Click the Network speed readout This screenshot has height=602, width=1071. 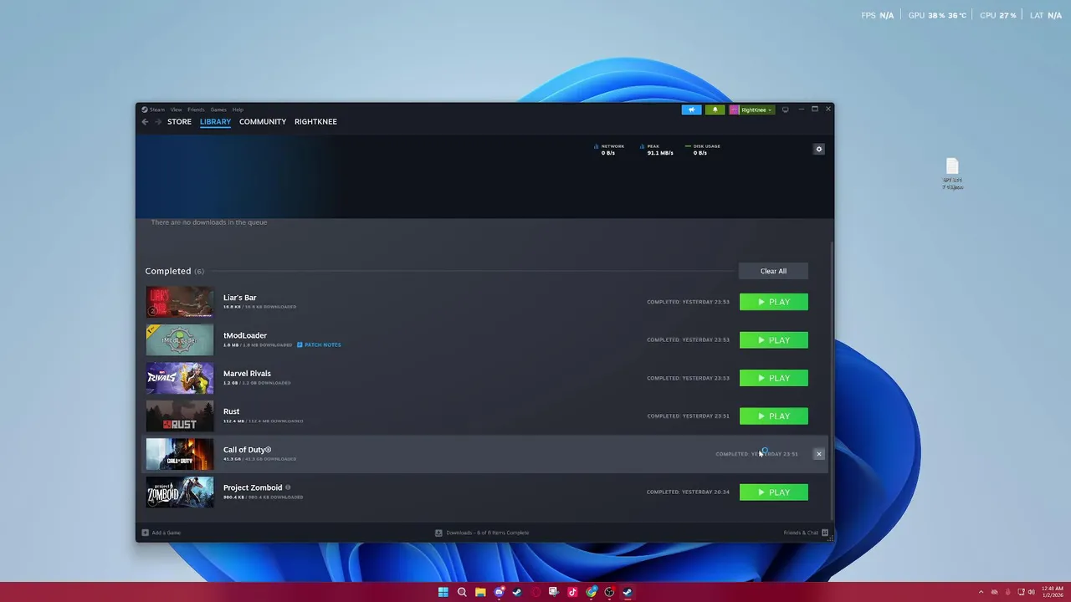608,150
